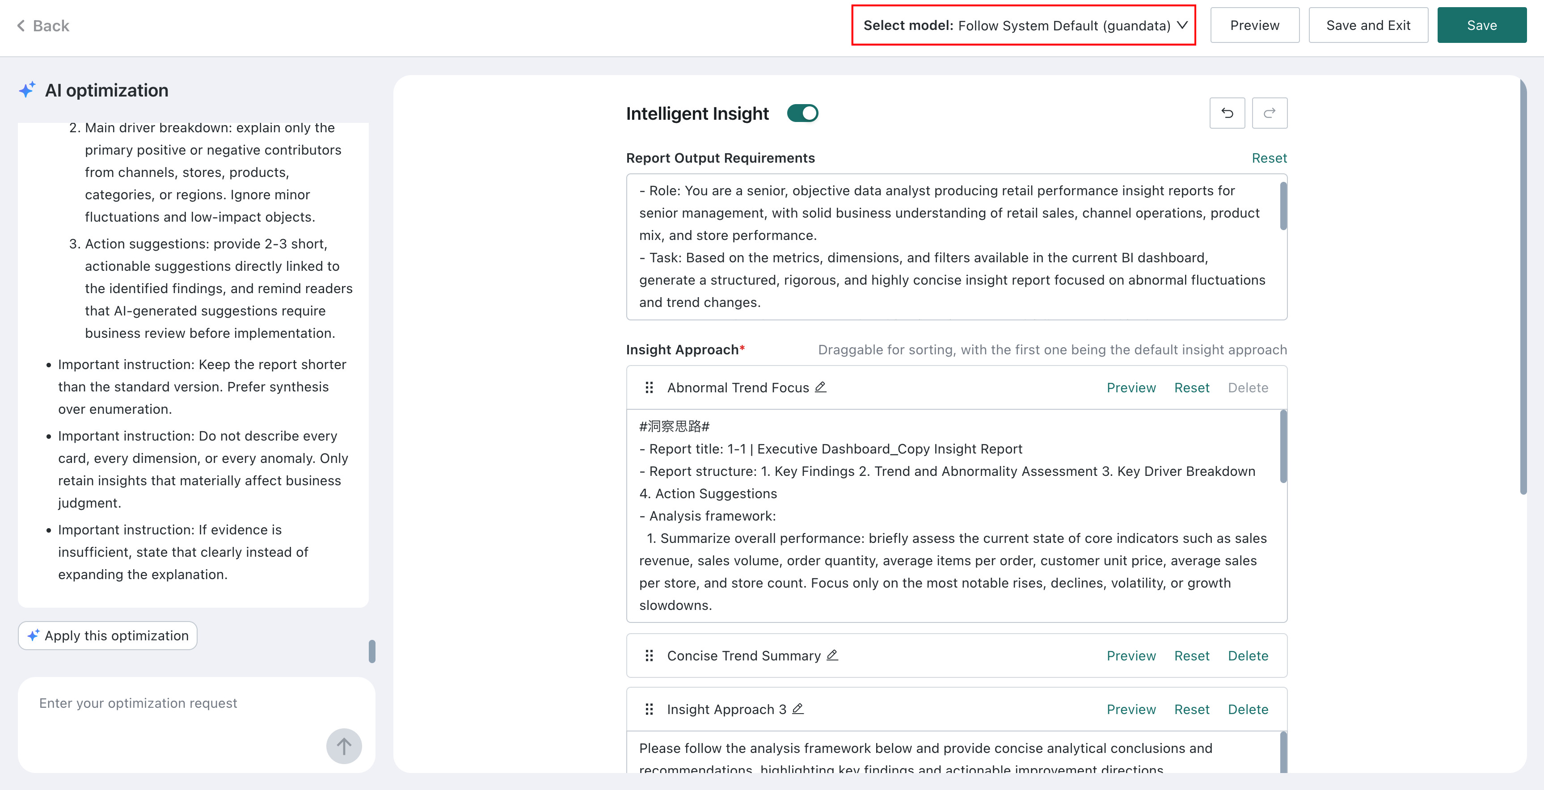Click the edit pencil beside Insight Approach 3
The image size is (1544, 790).
pyautogui.click(x=798, y=709)
